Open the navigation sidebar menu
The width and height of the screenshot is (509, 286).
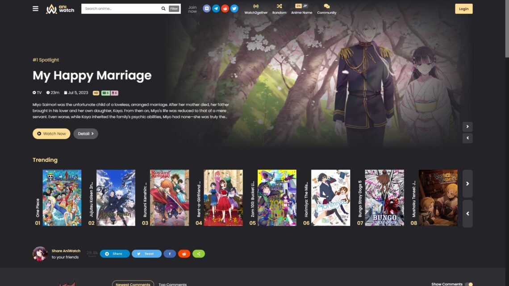(x=35, y=8)
